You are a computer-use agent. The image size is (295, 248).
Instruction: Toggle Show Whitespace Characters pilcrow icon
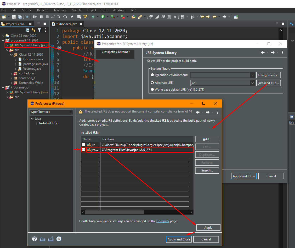coord(175,17)
